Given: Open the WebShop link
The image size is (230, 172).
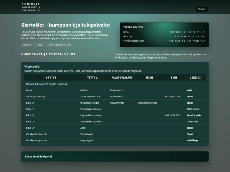Looking at the screenshot, I should click(192, 141).
